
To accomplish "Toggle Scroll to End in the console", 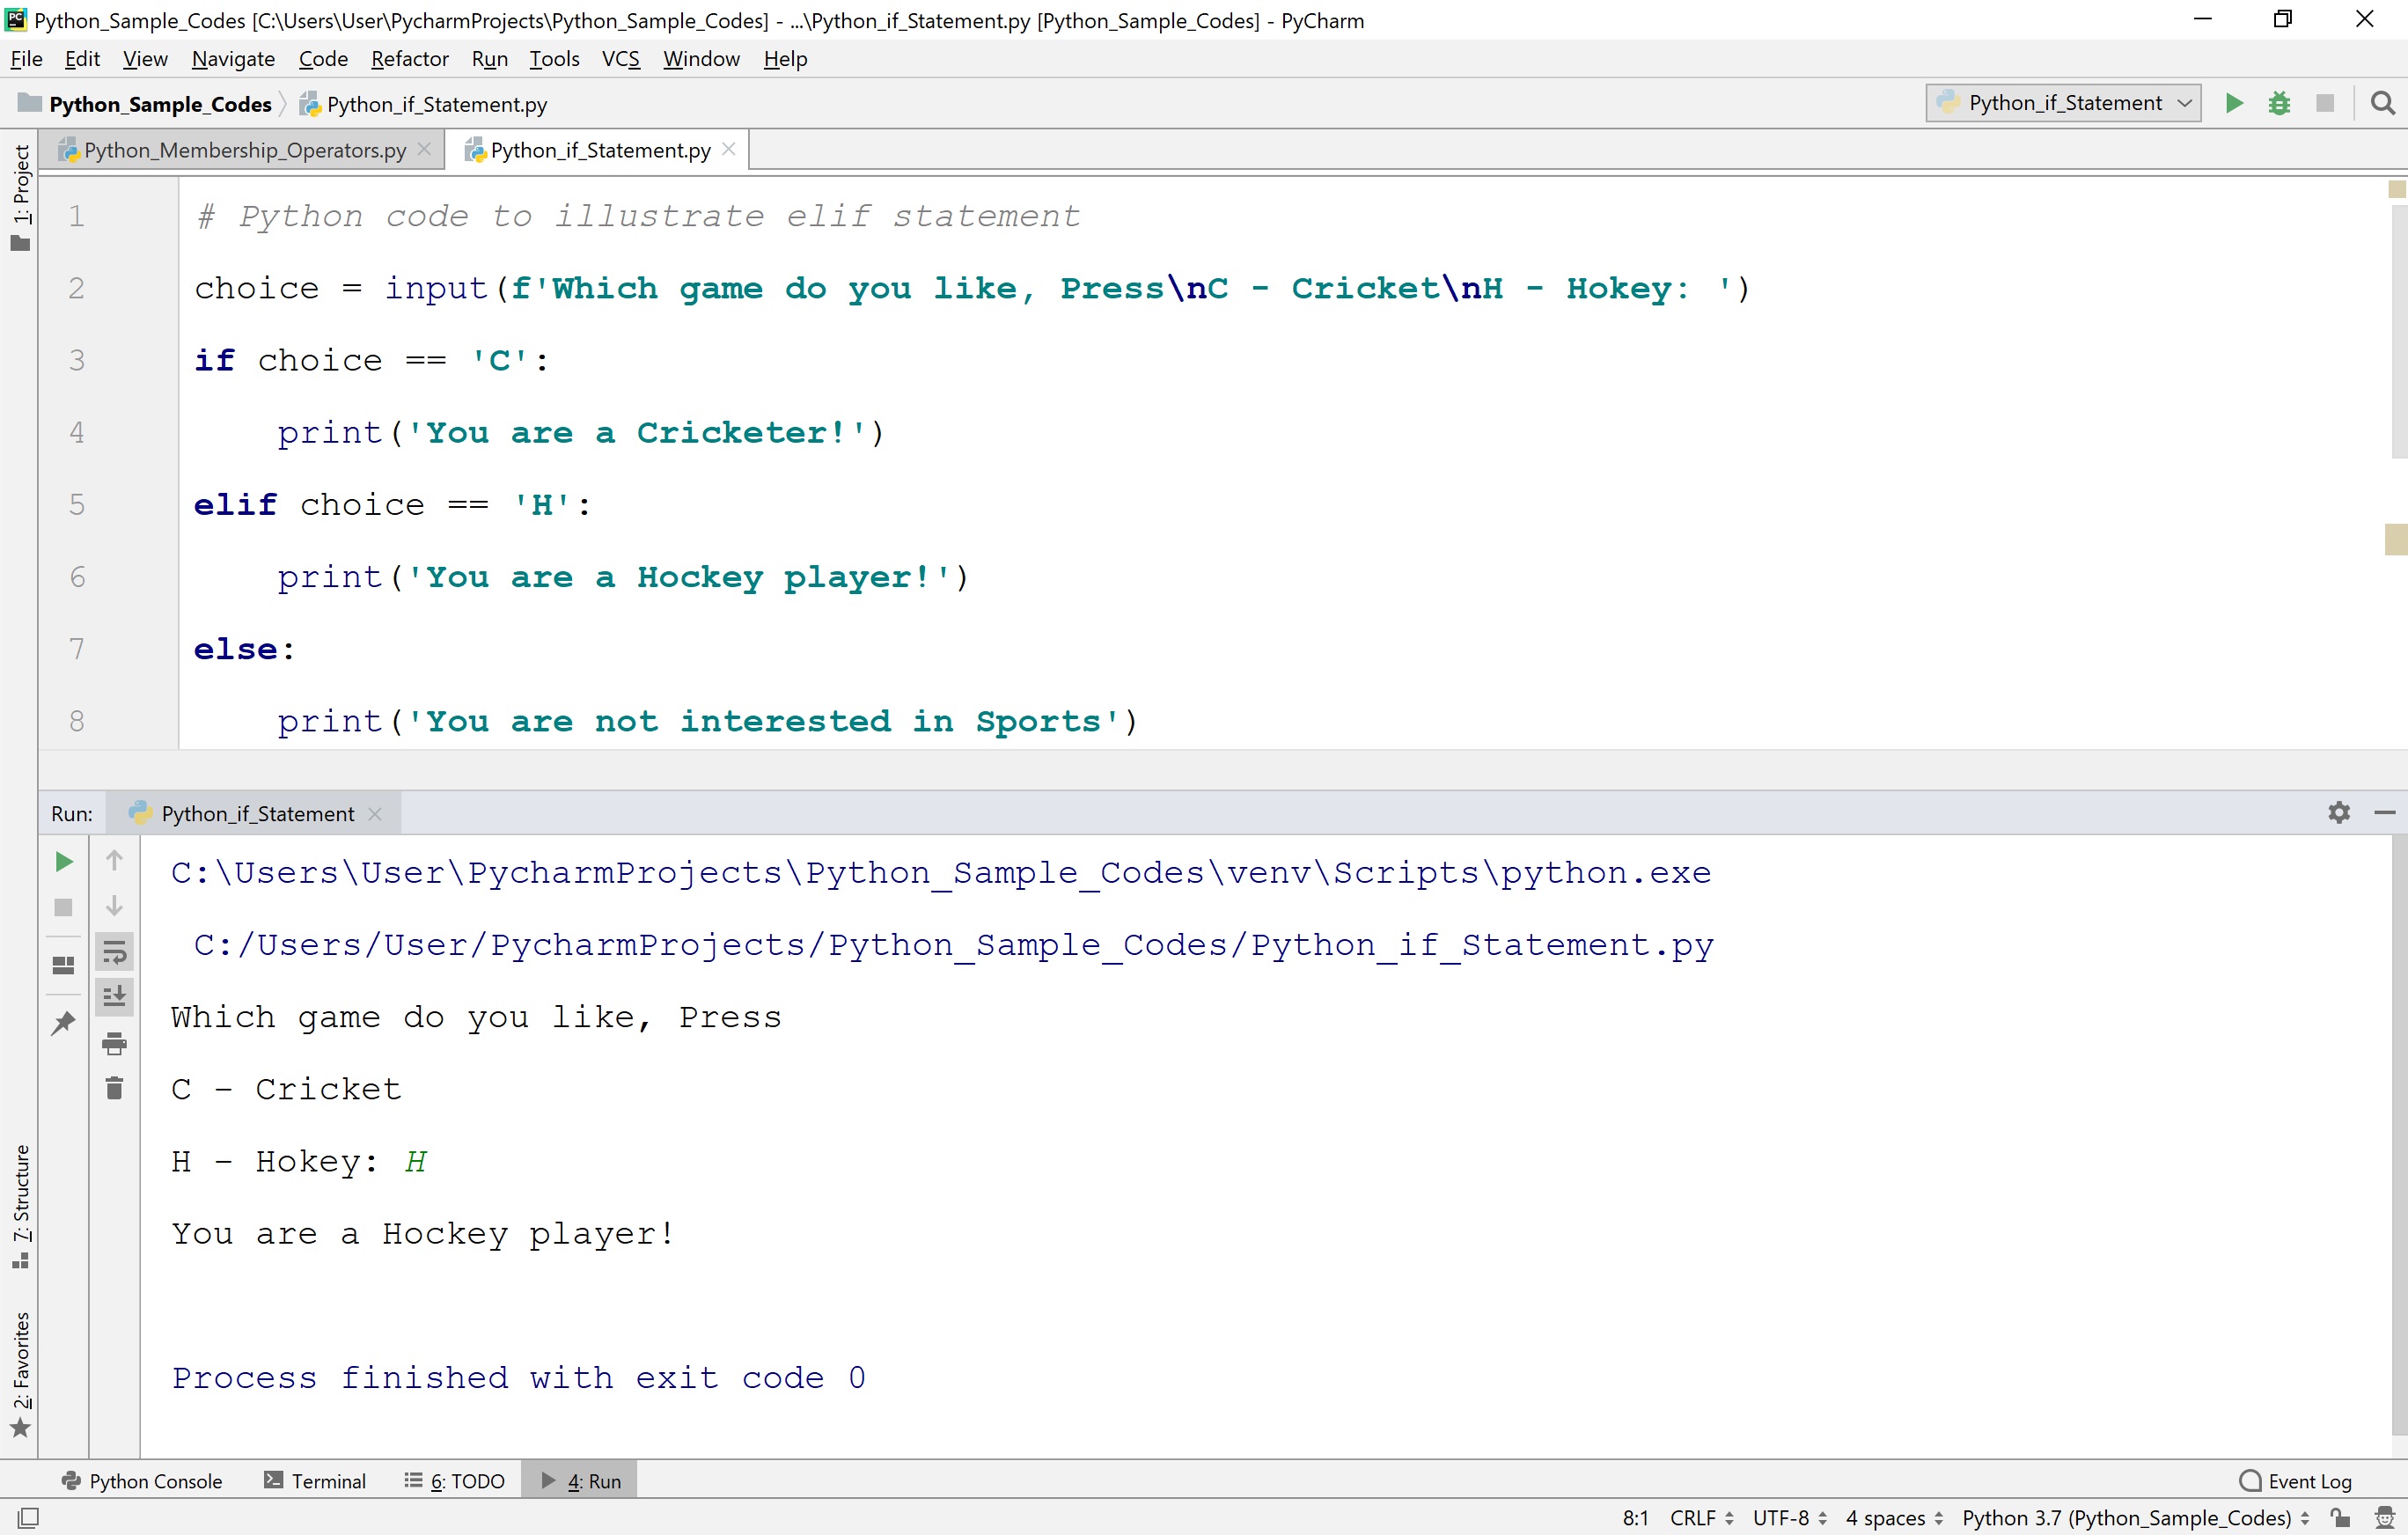I will coord(115,996).
